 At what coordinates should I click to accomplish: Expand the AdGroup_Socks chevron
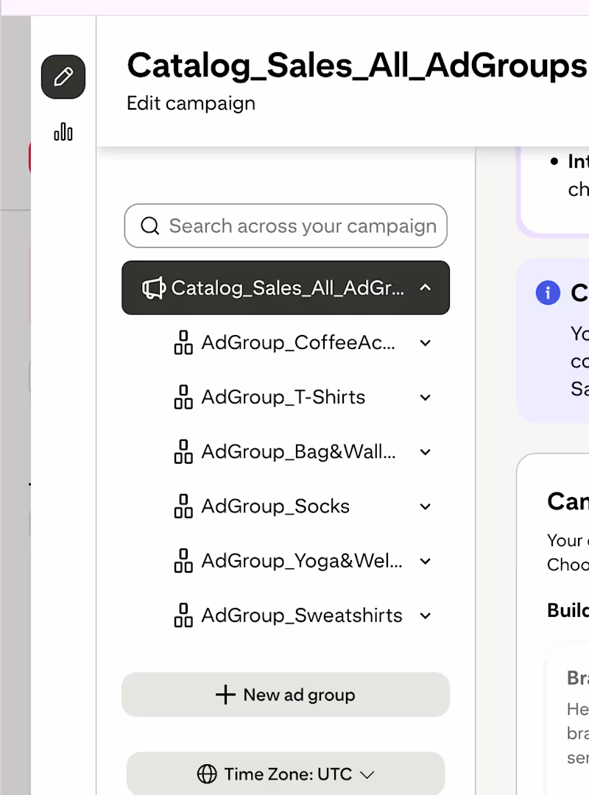425,506
